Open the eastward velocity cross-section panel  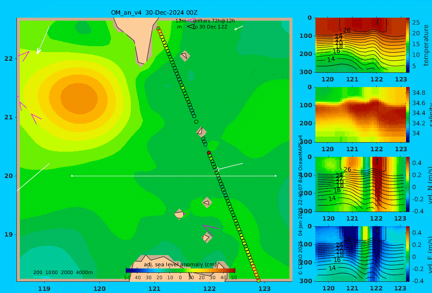[360, 254]
